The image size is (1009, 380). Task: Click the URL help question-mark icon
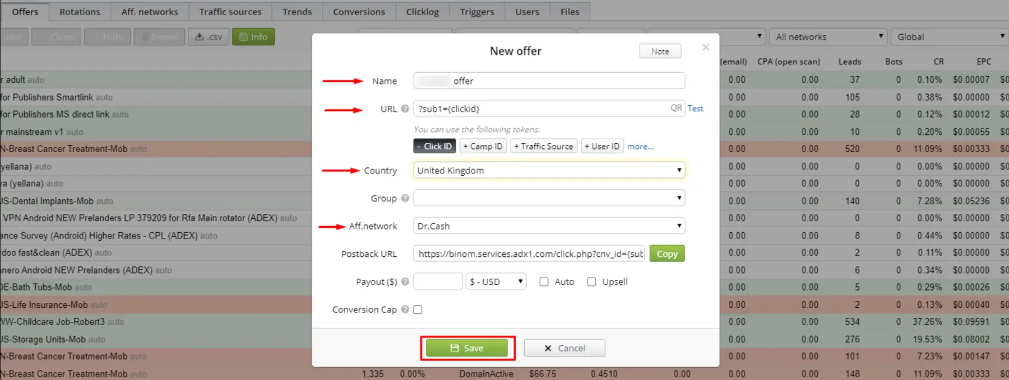pyautogui.click(x=405, y=109)
